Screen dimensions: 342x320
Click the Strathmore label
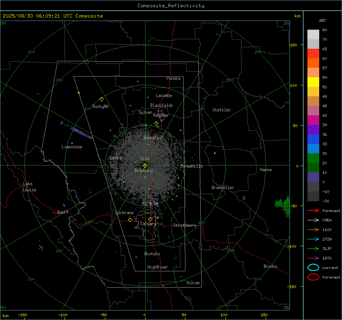(185, 225)
